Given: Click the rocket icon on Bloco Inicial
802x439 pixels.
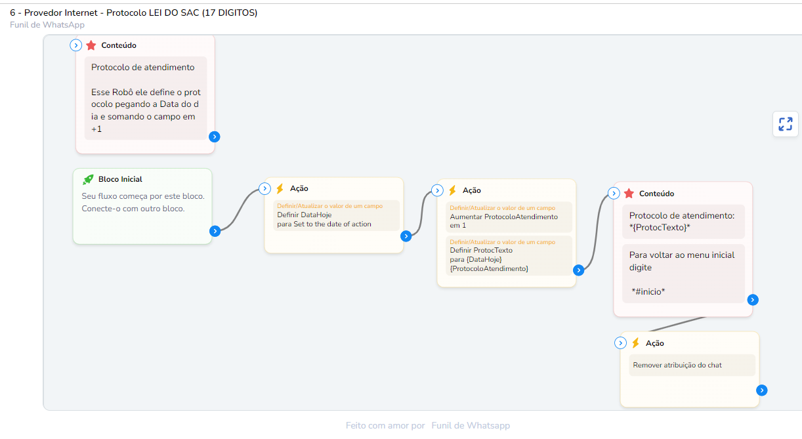Looking at the screenshot, I should pos(88,179).
